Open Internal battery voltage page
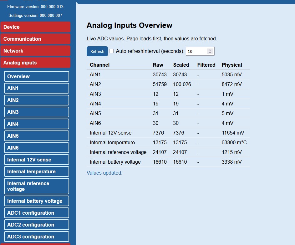 click(x=36, y=201)
